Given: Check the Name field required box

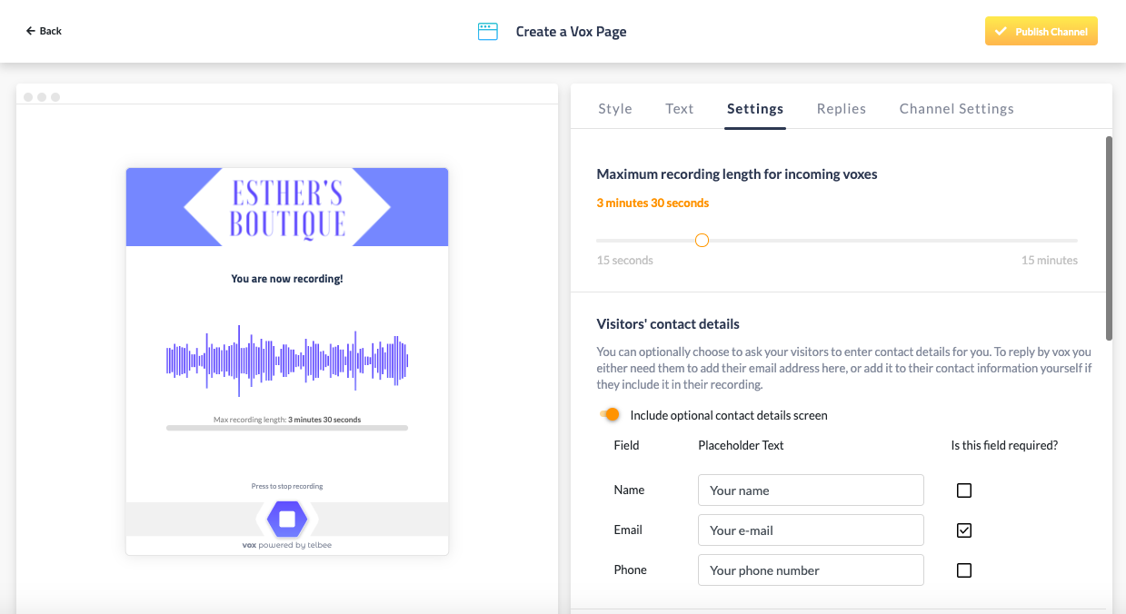Looking at the screenshot, I should [x=964, y=490].
